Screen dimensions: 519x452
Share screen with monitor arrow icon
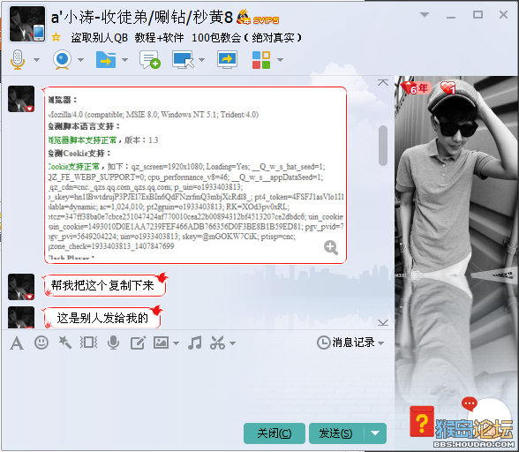point(227,60)
